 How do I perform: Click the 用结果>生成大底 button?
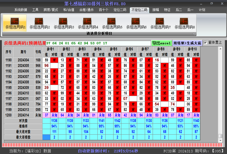187,43
